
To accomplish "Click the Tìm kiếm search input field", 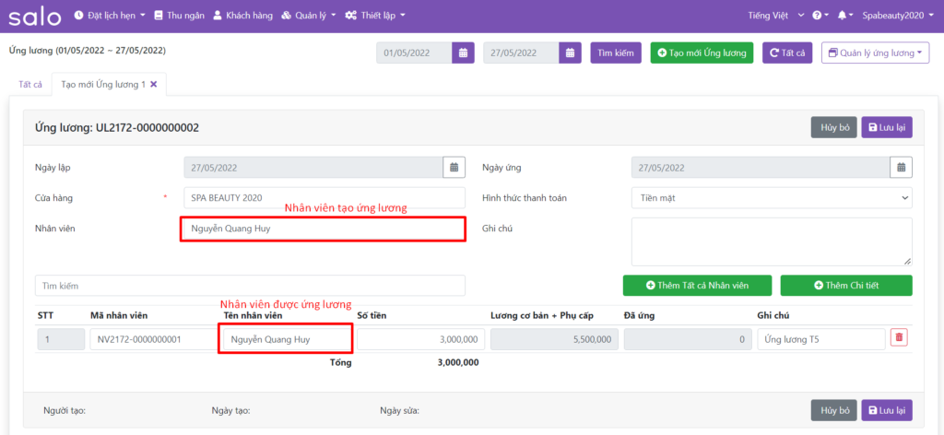I will point(250,286).
